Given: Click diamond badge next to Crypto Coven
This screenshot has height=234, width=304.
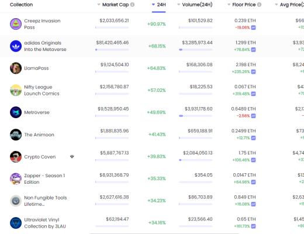Looking at the screenshot, I should [x=72, y=157].
